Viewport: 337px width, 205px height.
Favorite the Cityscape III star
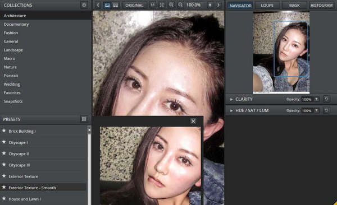tap(4, 165)
